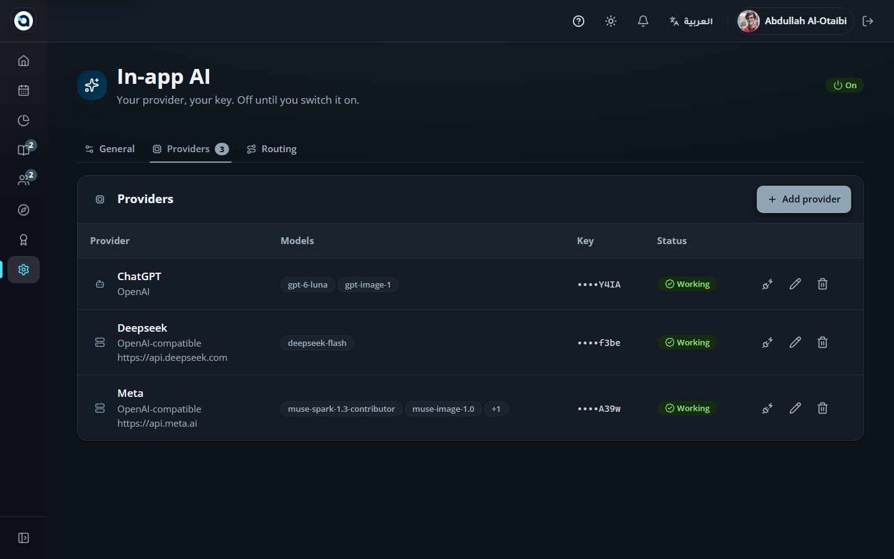This screenshot has width=894, height=559.
Task: Open the notifications bell
Action: click(x=643, y=21)
